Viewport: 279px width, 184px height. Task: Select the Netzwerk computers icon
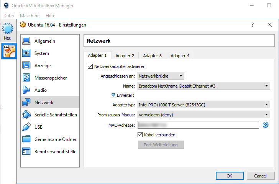26,102
